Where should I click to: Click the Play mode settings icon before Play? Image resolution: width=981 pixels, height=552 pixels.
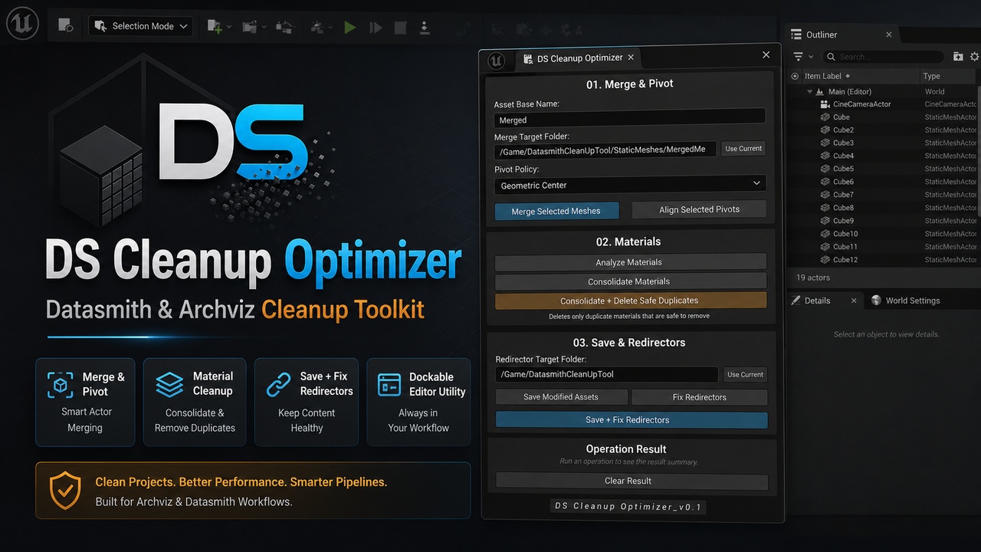point(317,27)
